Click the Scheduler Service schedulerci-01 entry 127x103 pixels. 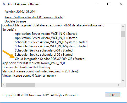pos(44,50)
